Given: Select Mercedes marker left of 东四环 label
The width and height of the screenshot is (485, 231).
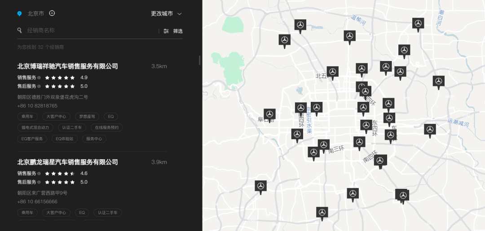Looking at the screenshot, I should point(366,126).
